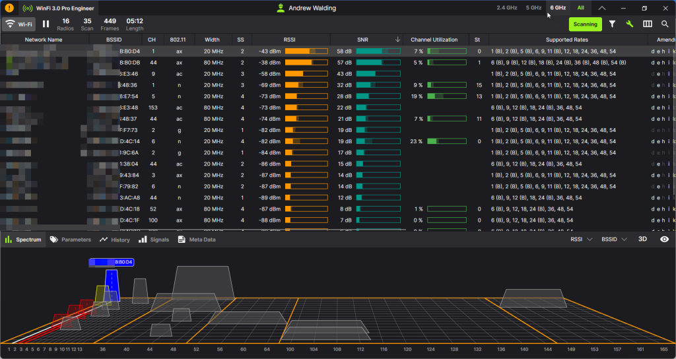Image resolution: width=676 pixels, height=359 pixels.
Task: Toggle the 2.4 GHz band filter
Action: pyautogui.click(x=507, y=8)
